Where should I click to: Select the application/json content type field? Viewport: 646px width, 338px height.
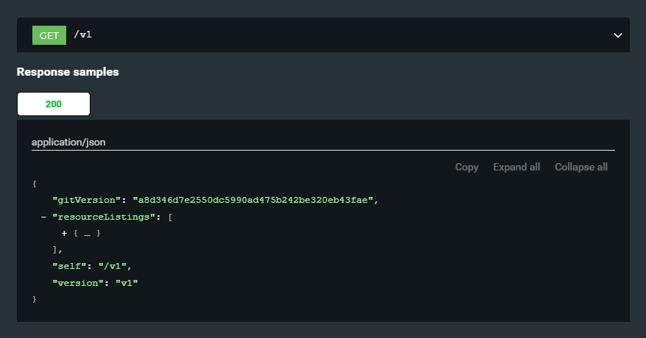tap(323, 143)
